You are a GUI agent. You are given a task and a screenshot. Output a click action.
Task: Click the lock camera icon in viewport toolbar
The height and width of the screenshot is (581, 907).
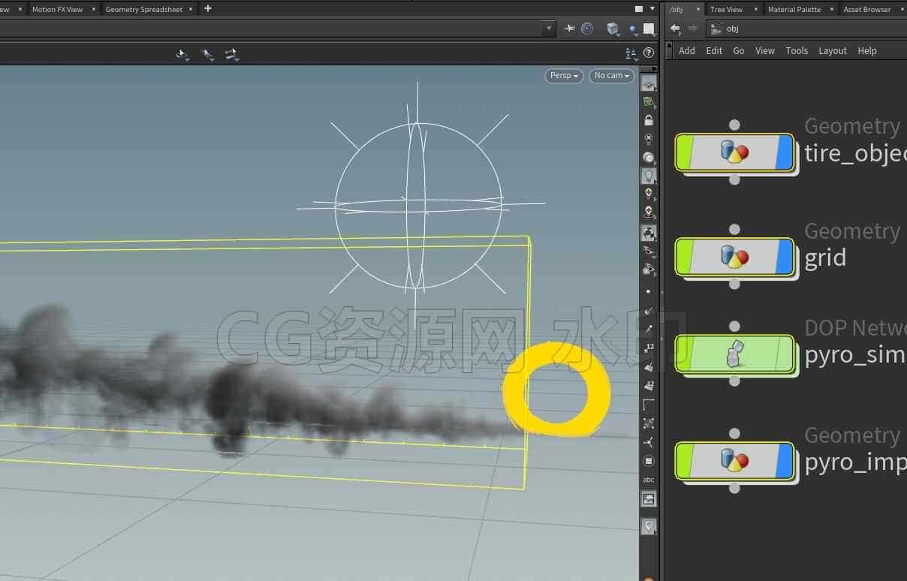tap(649, 120)
